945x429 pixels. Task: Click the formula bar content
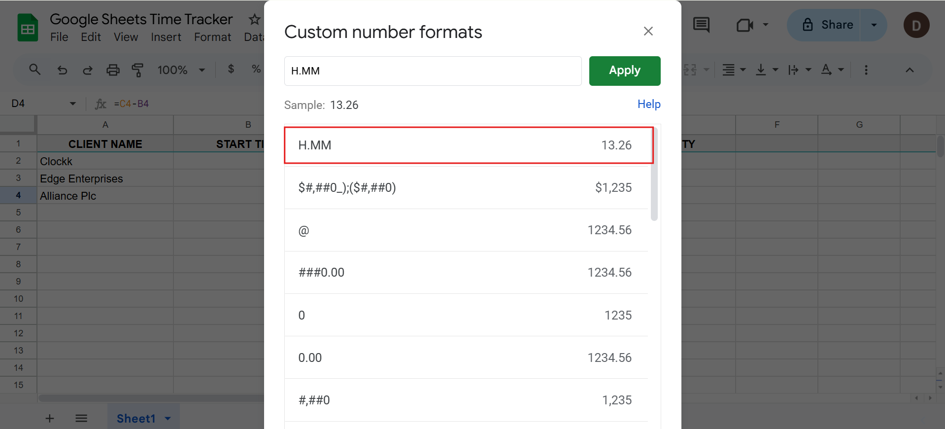pos(132,104)
